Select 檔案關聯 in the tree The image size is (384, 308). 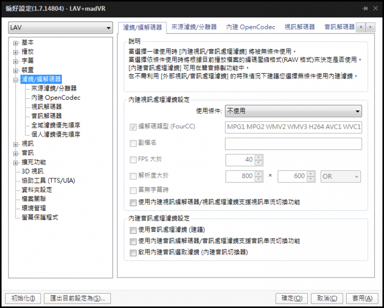coord(34,199)
